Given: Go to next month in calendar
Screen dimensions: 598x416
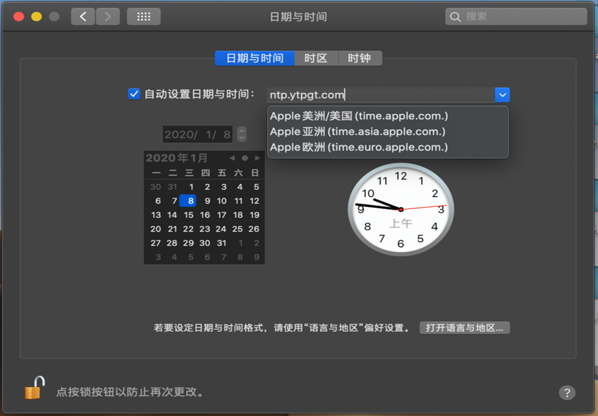Looking at the screenshot, I should tap(257, 158).
